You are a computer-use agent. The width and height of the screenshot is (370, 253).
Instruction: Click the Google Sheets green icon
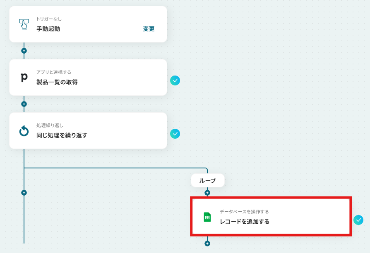[207, 217]
